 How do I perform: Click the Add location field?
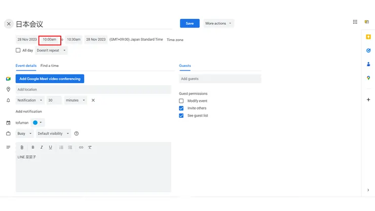[93, 89]
